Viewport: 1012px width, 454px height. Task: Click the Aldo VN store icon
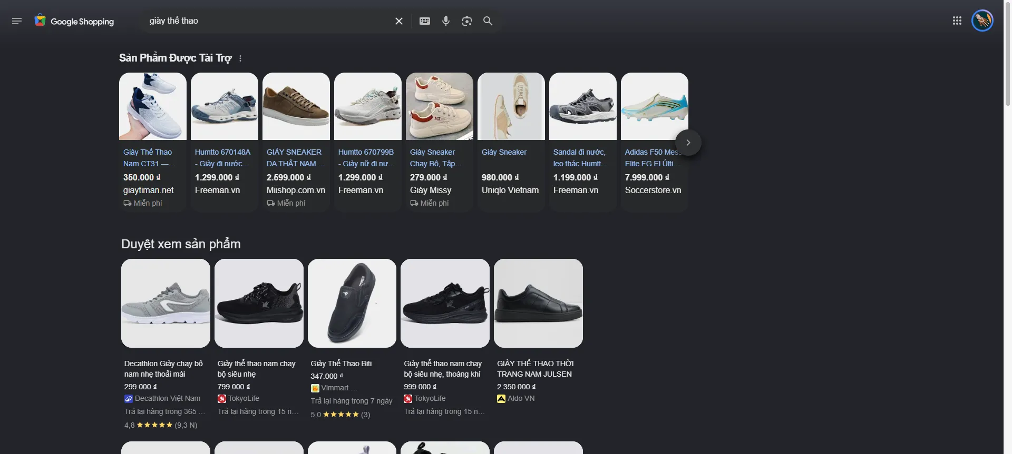coord(501,399)
